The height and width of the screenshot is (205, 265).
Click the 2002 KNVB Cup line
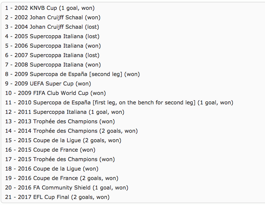click(50, 8)
